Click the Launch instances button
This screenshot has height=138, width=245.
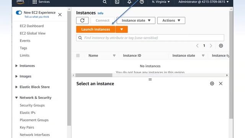96,30
